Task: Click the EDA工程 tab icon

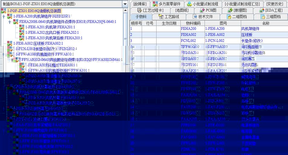Action: pos(262,11)
